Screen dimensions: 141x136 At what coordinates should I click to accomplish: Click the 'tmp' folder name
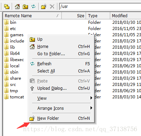[x=14, y=91]
